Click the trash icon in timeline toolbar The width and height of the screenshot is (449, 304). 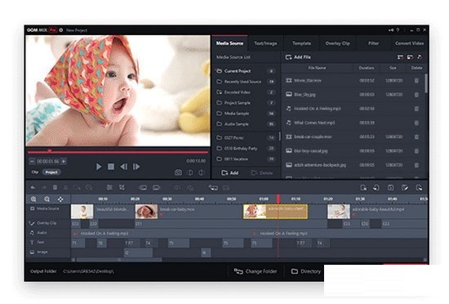click(x=55, y=188)
